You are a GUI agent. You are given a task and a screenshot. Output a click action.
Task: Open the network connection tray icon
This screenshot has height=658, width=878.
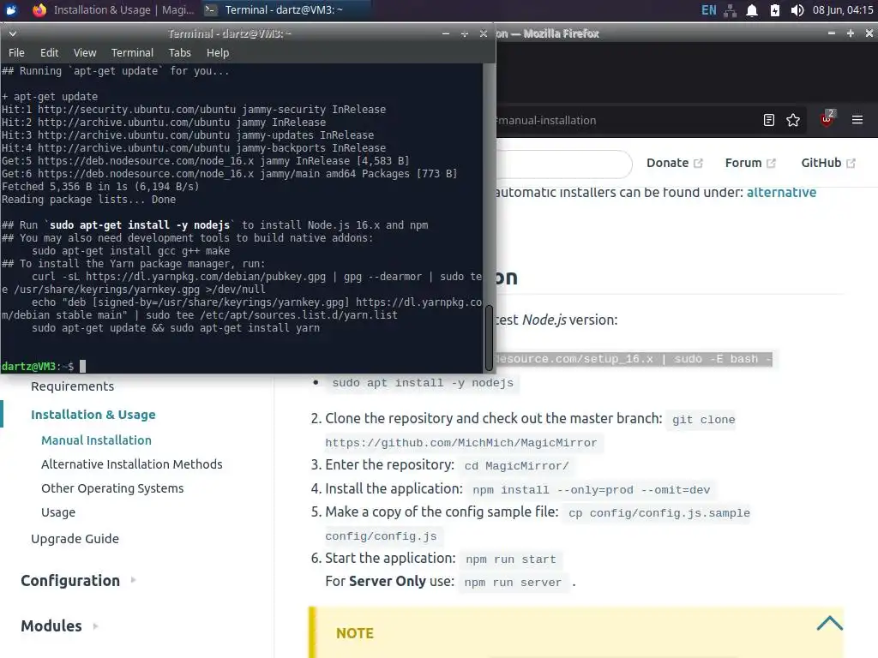pos(731,10)
